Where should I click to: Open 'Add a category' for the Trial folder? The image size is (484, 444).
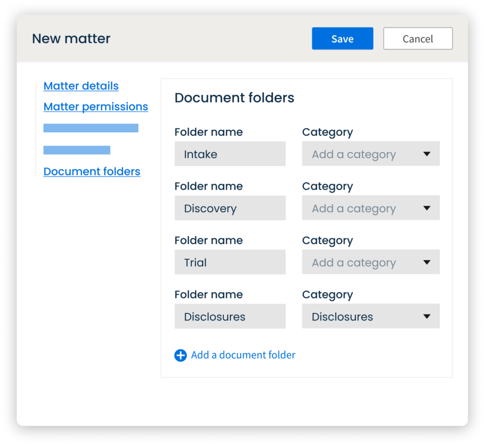(x=364, y=262)
